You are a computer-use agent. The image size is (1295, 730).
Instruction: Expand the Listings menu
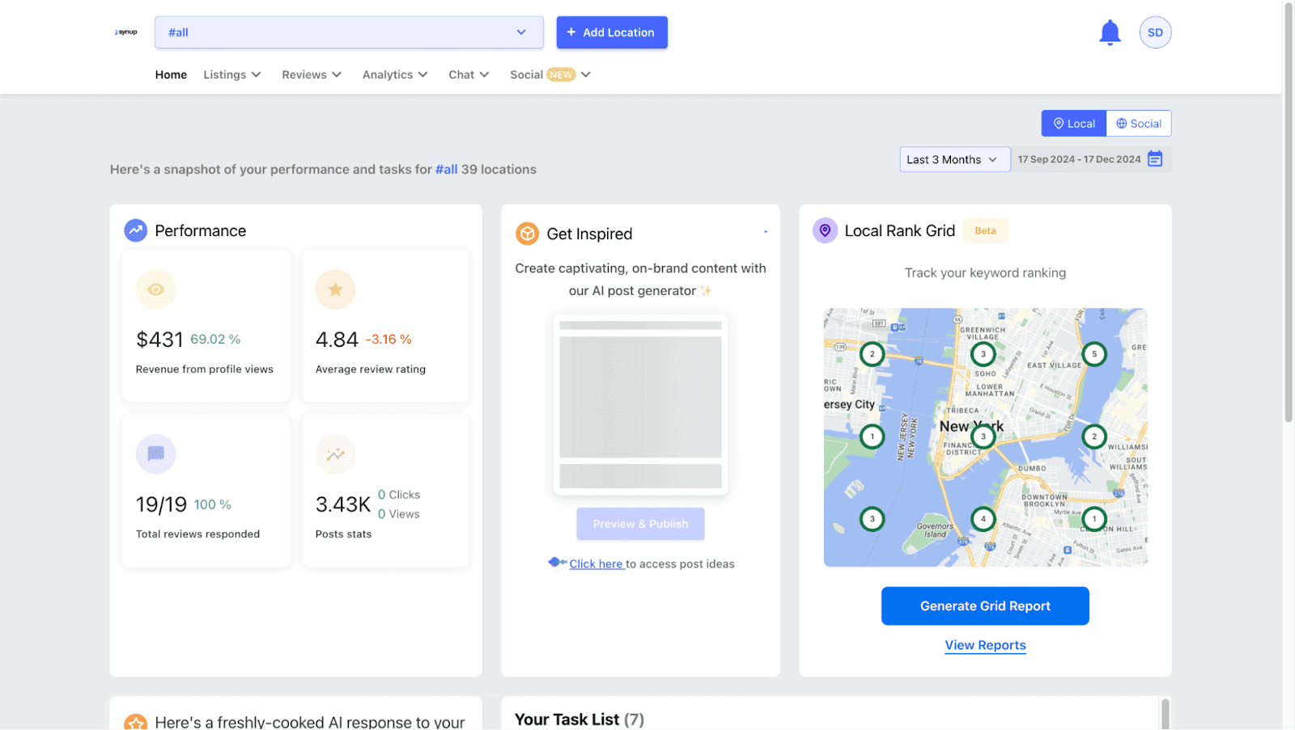pyautogui.click(x=232, y=74)
